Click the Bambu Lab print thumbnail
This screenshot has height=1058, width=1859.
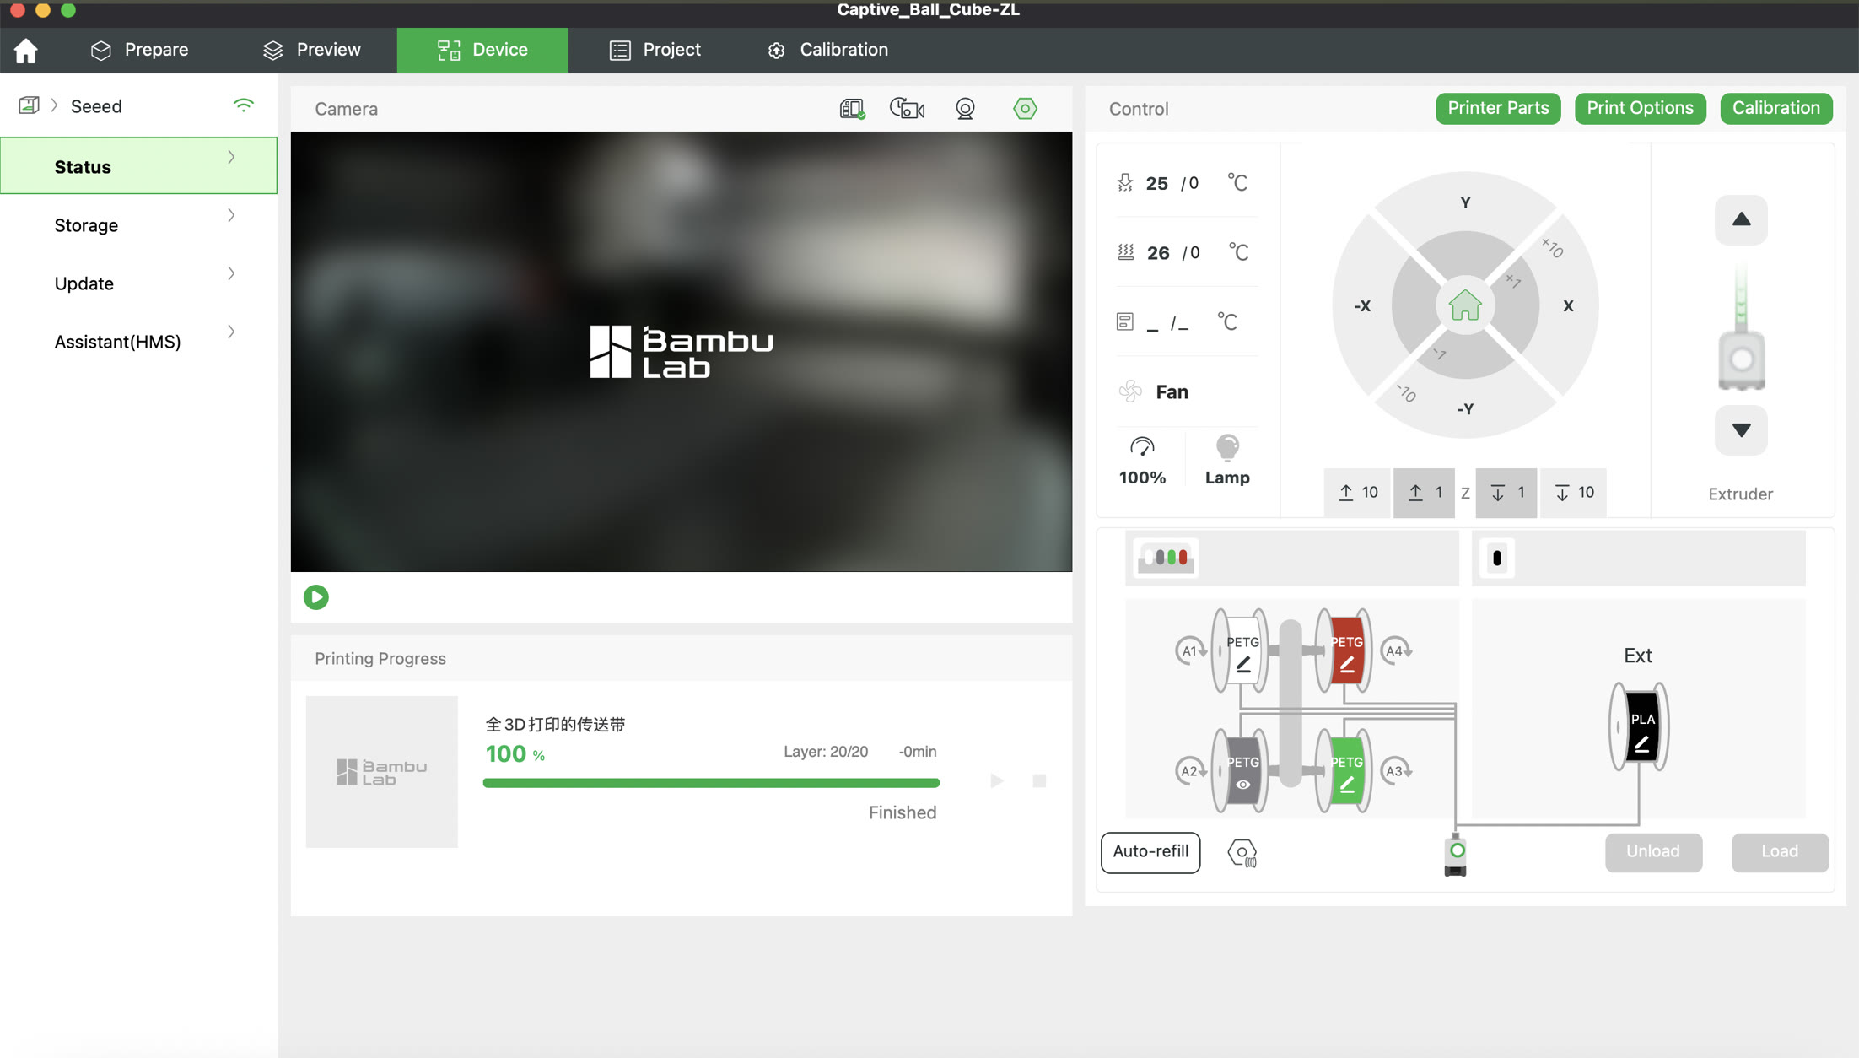[381, 771]
